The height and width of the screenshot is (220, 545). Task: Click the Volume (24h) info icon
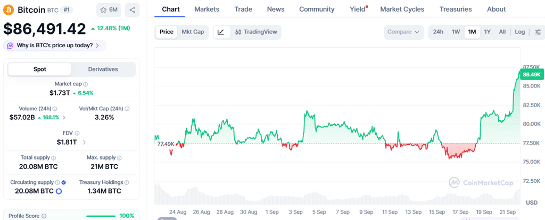click(x=55, y=109)
